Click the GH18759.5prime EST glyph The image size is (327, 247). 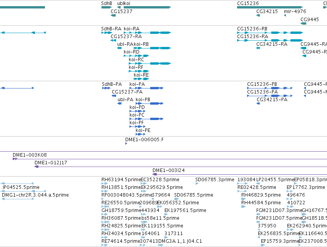[x=105, y=214]
